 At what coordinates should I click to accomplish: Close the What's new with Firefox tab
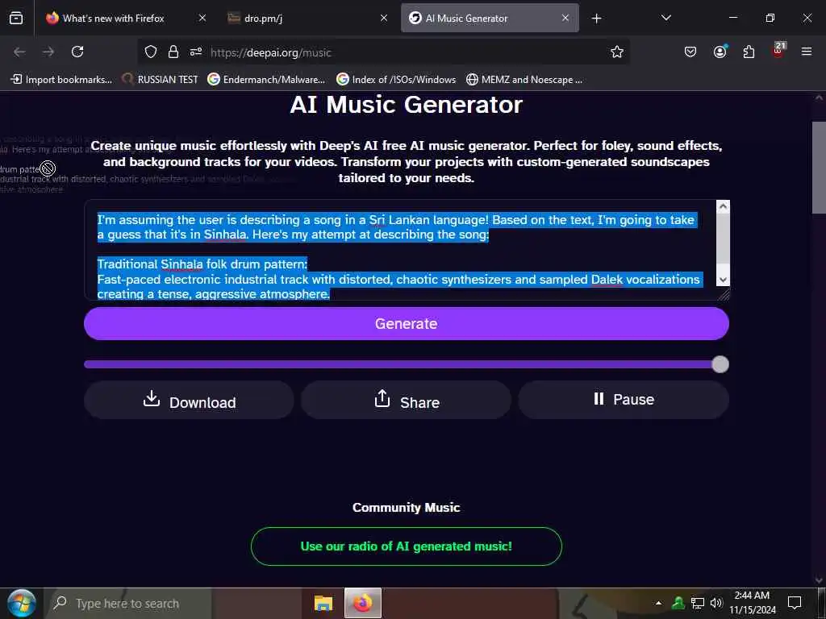pos(202,19)
